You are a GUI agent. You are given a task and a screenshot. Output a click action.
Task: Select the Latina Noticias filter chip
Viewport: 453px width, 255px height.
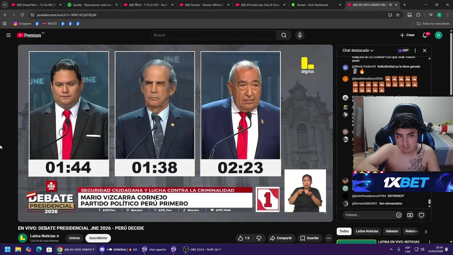coord(367,231)
